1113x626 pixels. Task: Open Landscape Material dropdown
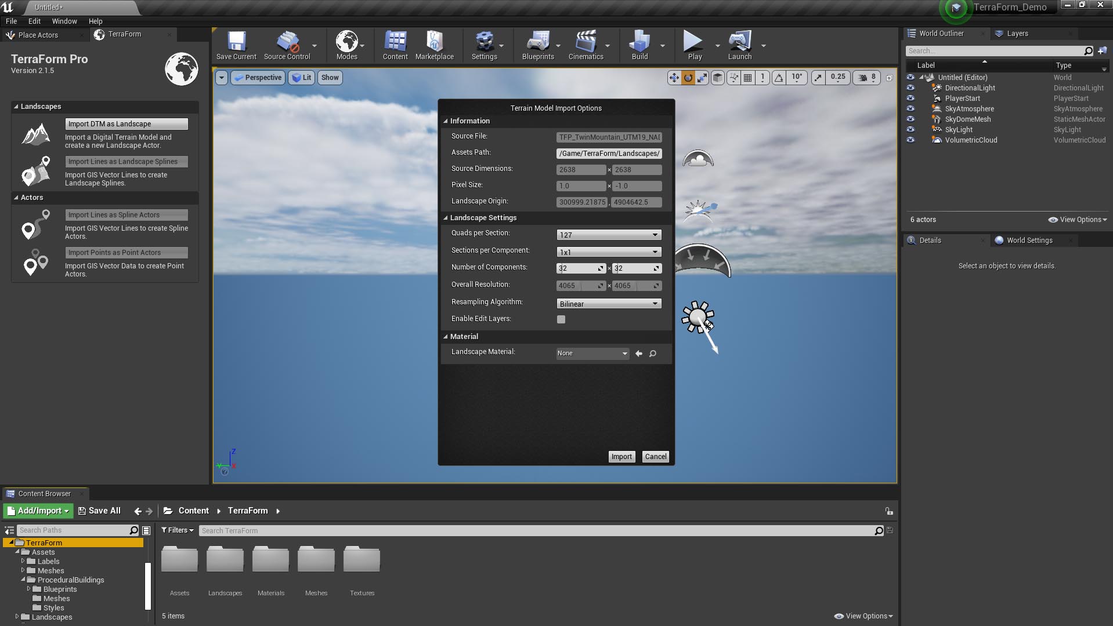592,354
